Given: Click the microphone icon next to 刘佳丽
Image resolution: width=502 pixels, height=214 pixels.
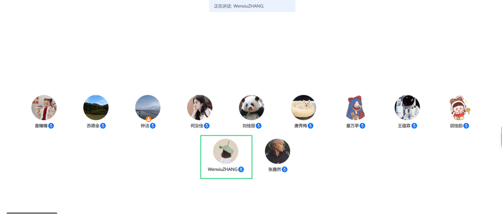Looking at the screenshot, I should click(x=259, y=126).
